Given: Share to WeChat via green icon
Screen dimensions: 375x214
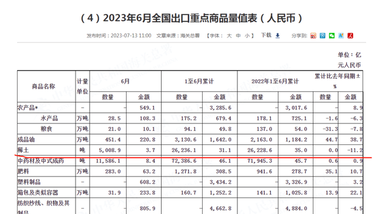Looking at the screenshot, I should (x=332, y=36).
